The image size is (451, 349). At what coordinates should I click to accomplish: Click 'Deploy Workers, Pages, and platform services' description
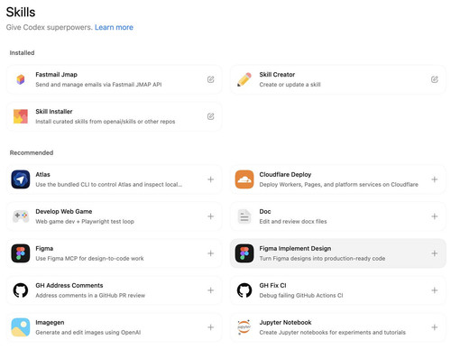pyautogui.click(x=338, y=185)
